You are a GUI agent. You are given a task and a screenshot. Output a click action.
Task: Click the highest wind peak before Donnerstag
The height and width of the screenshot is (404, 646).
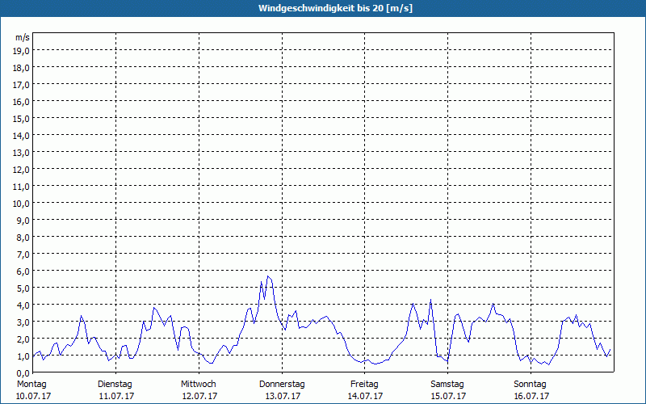click(268, 276)
